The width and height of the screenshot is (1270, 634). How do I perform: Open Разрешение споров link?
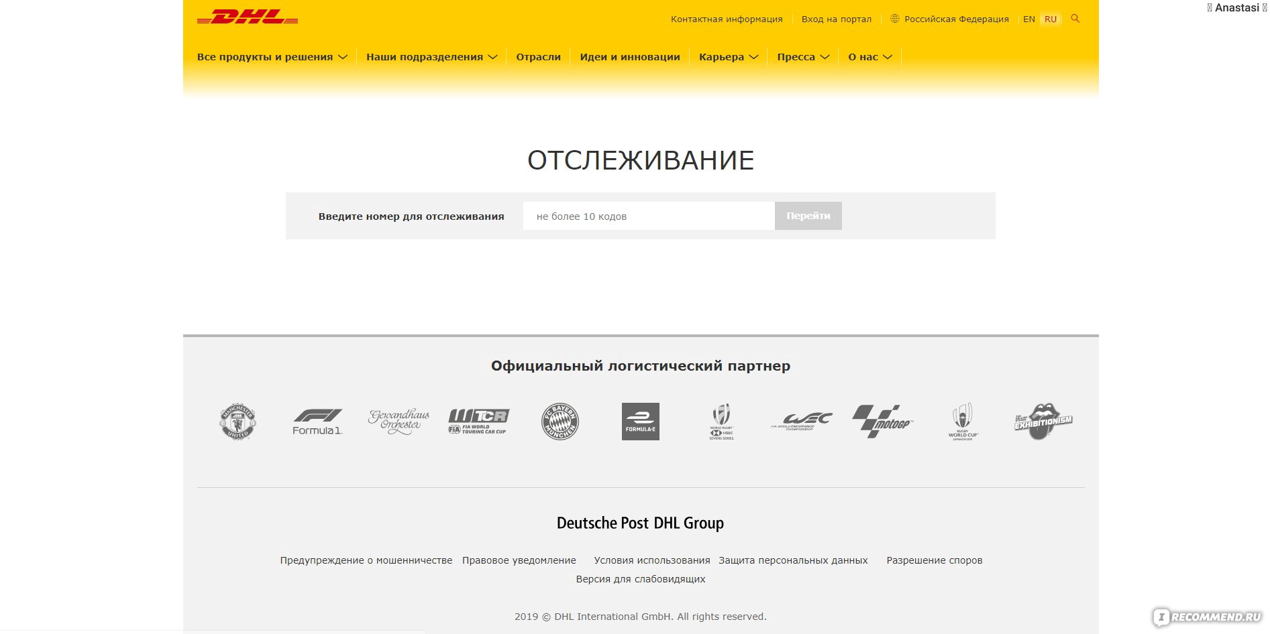(935, 560)
